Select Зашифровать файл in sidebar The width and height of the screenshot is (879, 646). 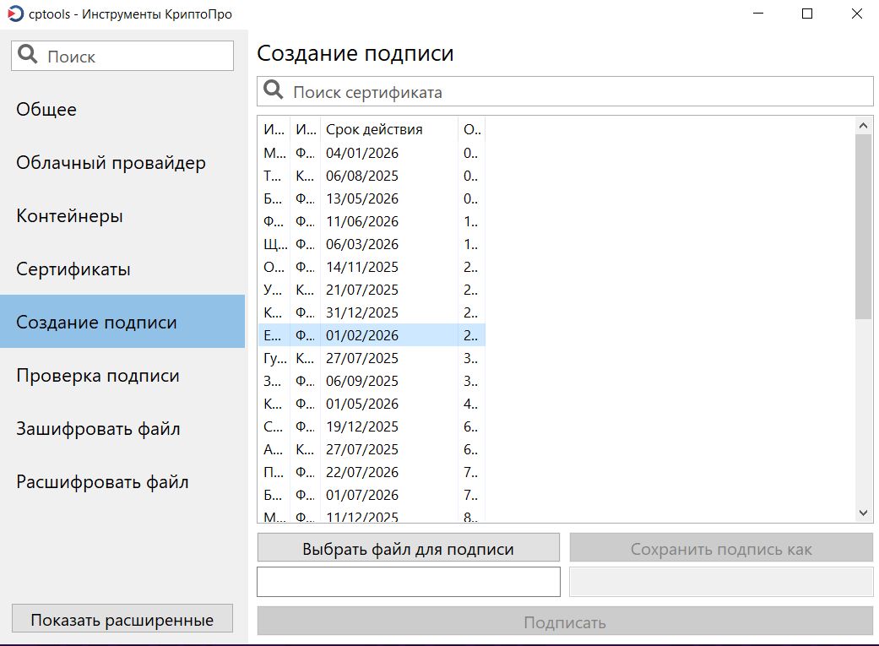pos(98,429)
